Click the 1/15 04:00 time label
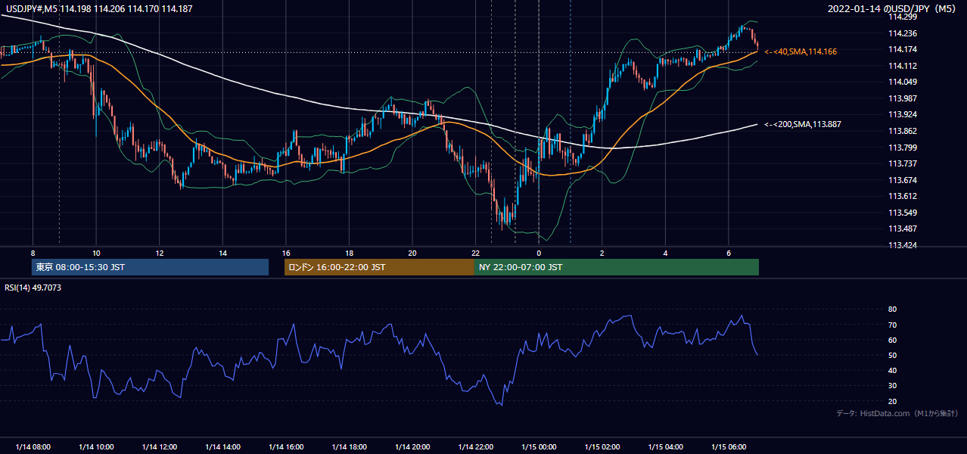967x454 pixels. 665,447
